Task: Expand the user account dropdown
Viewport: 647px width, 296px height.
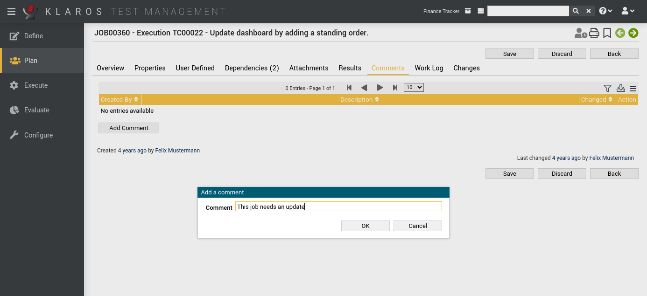Action: [628, 11]
